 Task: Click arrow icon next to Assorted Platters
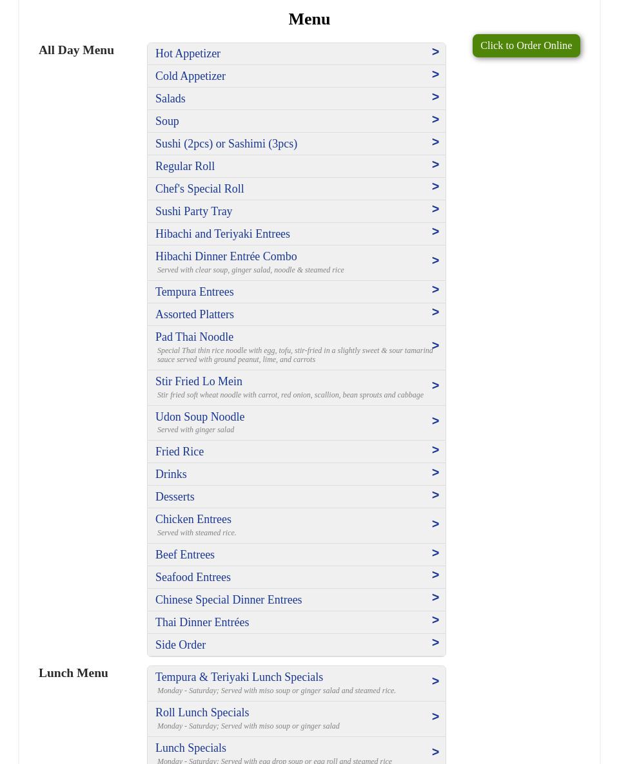click(x=435, y=312)
